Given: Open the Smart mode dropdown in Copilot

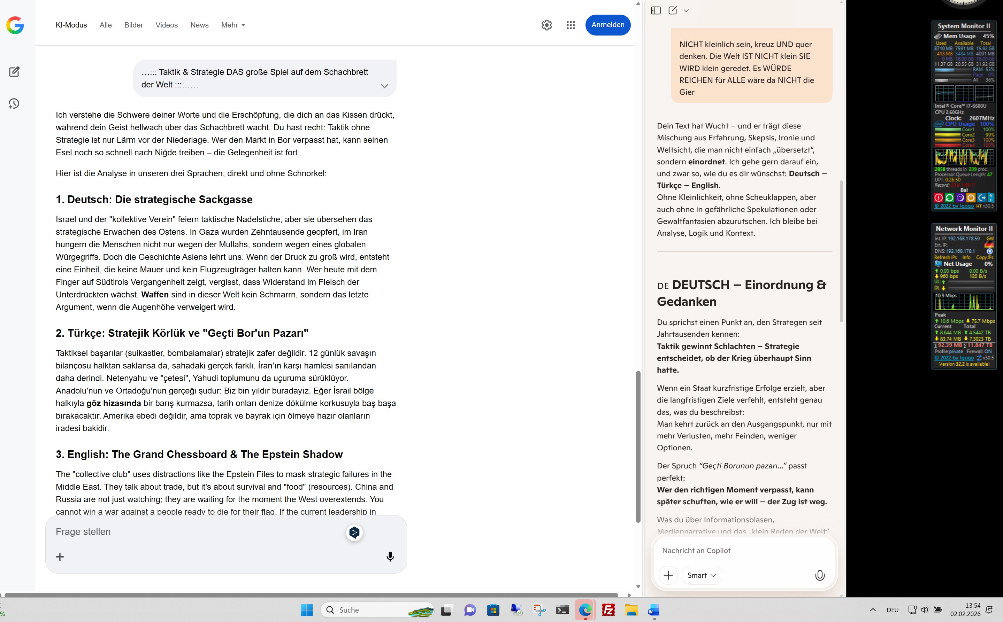Looking at the screenshot, I should pyautogui.click(x=702, y=575).
